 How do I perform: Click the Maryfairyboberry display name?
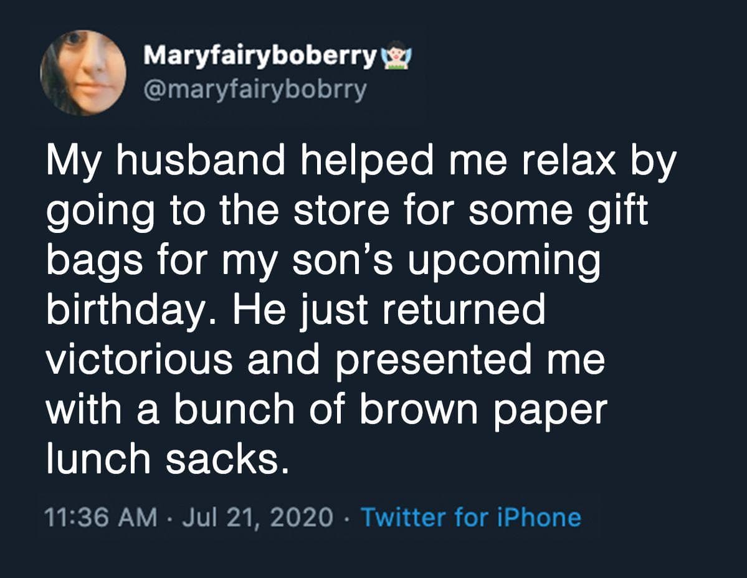point(260,57)
